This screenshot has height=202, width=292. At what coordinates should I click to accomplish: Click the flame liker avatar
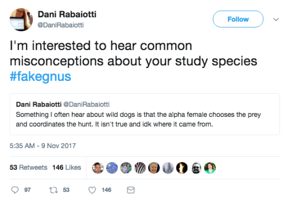coord(182,168)
